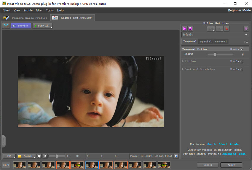
Task: Click the Filtered label on preview
Action: (154, 58)
